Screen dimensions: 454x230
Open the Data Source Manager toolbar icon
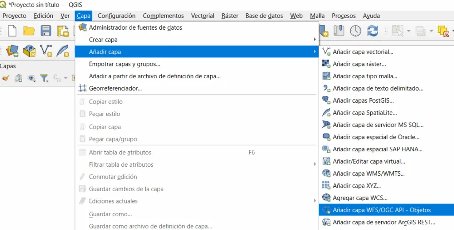(x=12, y=50)
